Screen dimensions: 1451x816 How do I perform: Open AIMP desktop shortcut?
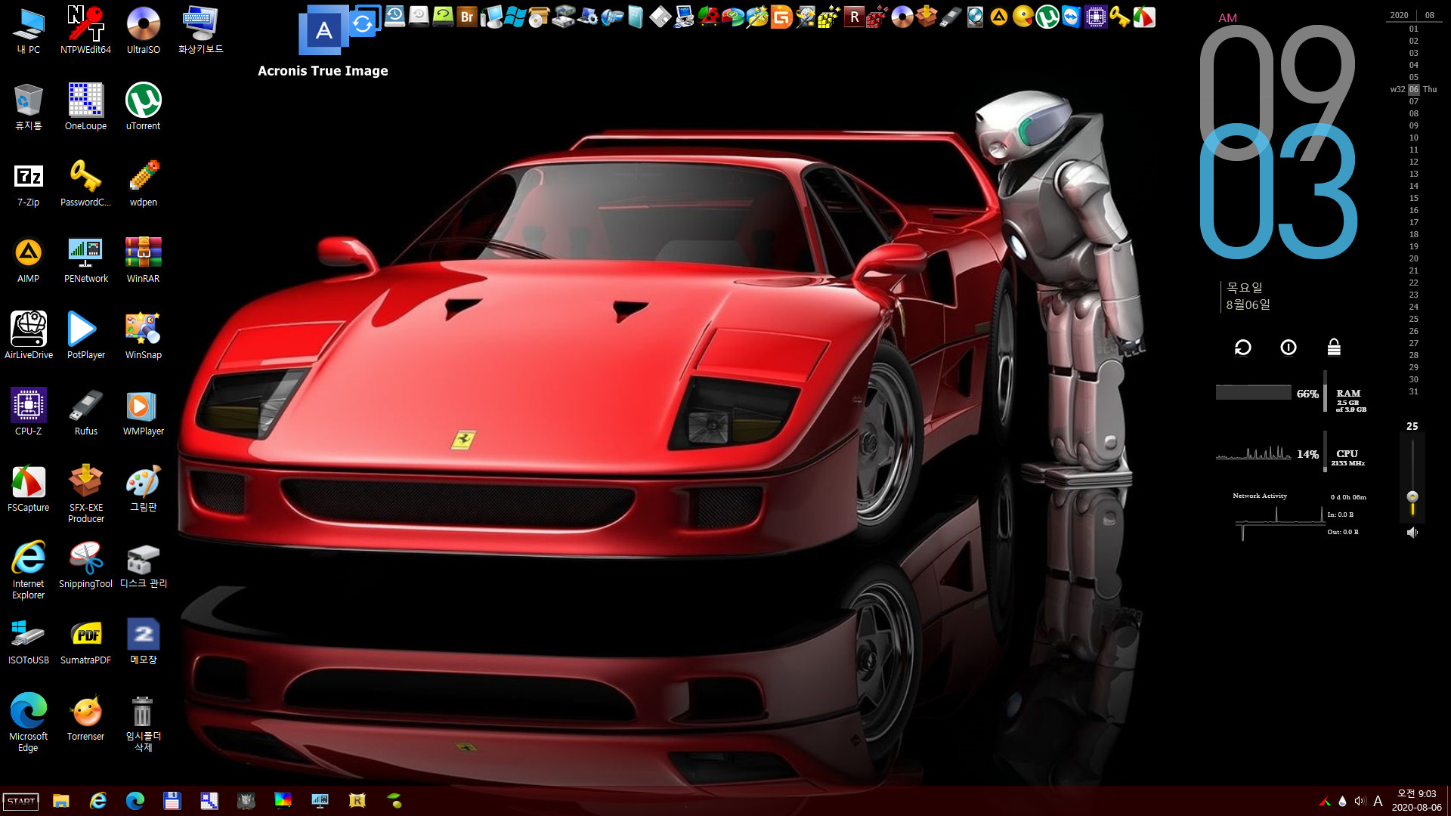29,259
